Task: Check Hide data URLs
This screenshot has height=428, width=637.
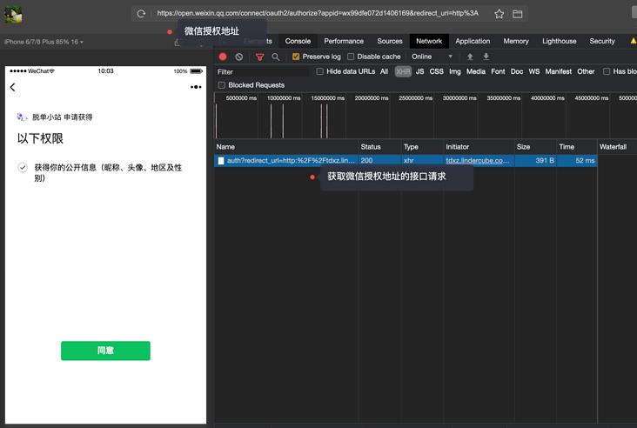Action: pos(319,71)
